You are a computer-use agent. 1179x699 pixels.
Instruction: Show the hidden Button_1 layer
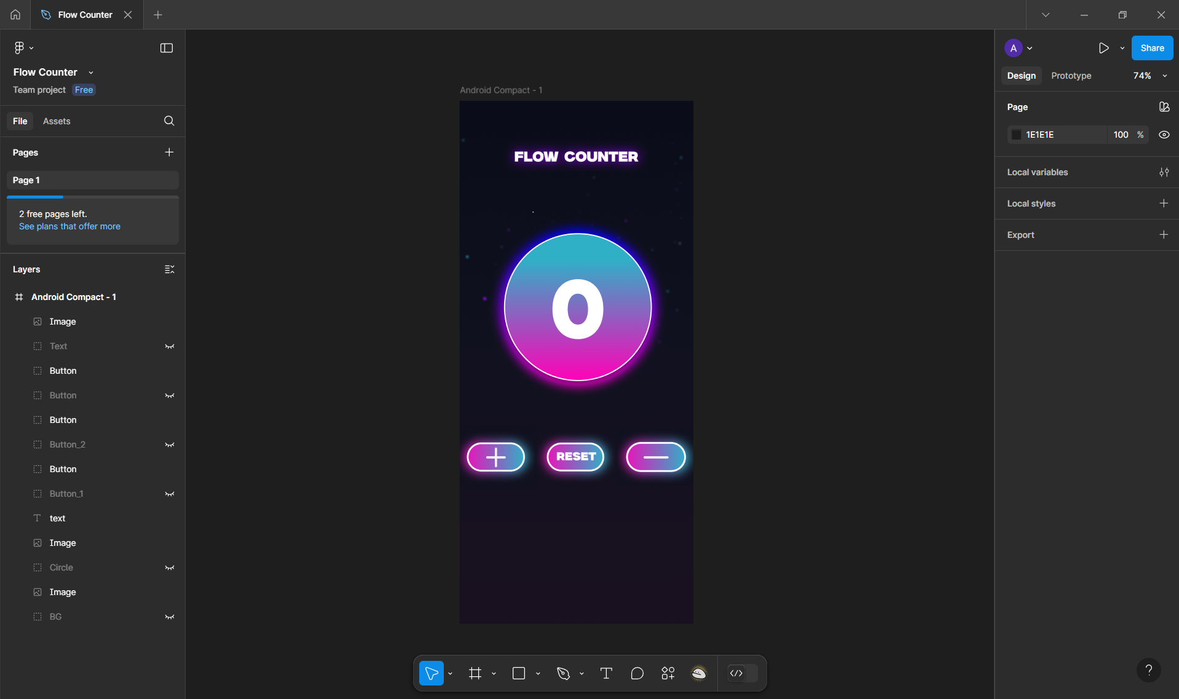click(x=170, y=494)
